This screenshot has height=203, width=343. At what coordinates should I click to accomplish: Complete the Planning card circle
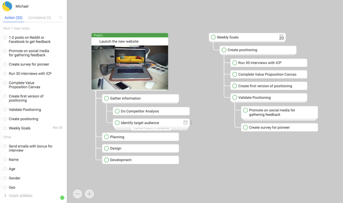pos(107,137)
